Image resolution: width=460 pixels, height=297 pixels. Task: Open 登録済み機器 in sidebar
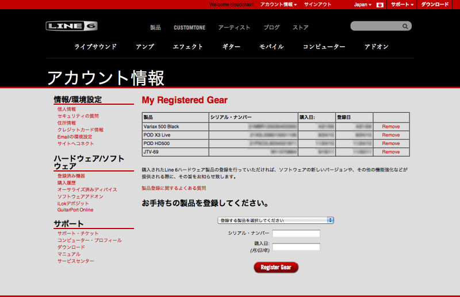[71, 176]
